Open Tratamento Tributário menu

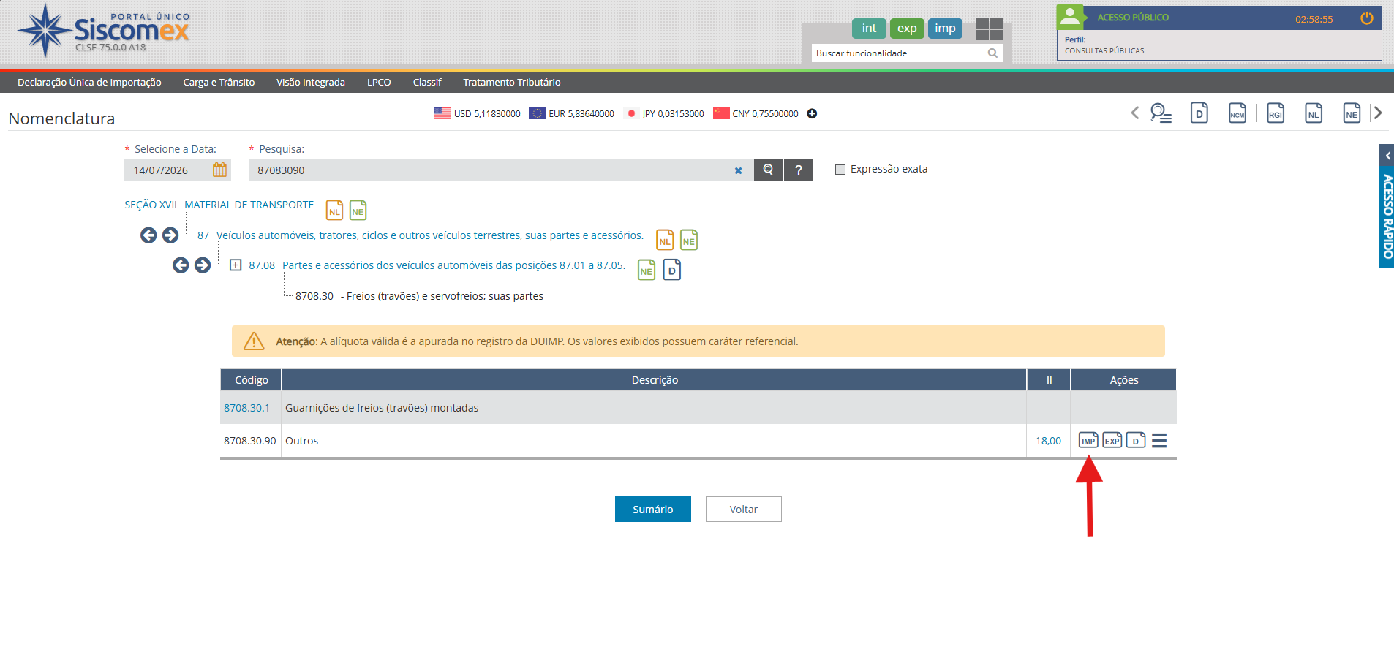point(512,82)
